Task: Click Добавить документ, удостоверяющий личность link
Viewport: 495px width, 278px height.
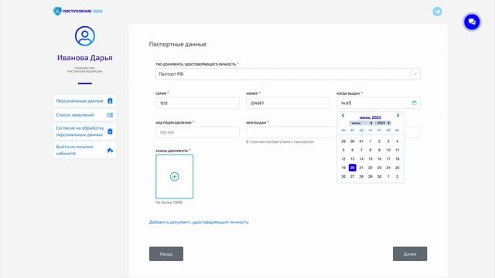Action: click(199, 222)
